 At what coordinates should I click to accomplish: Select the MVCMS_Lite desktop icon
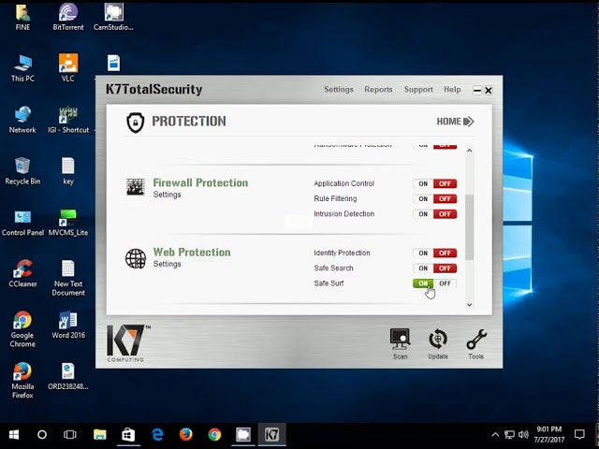[x=68, y=223]
